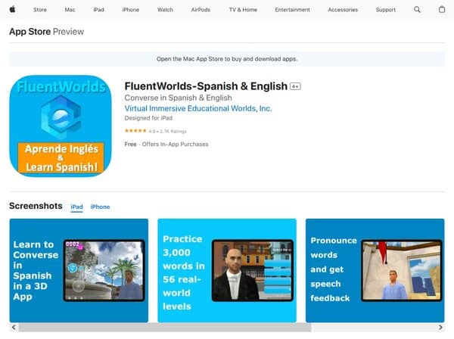Open the Watch menu
The image size is (454, 339).
click(x=165, y=10)
